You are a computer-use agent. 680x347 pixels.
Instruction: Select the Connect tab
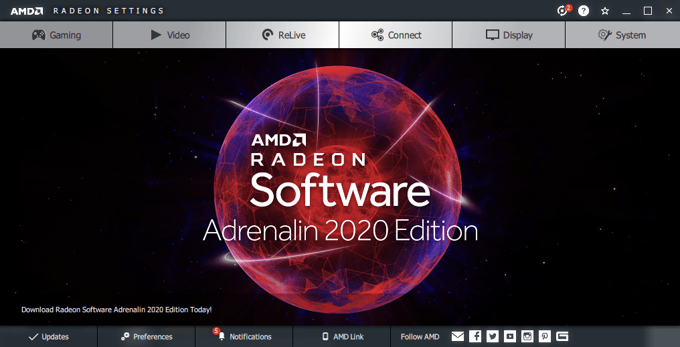pos(396,35)
